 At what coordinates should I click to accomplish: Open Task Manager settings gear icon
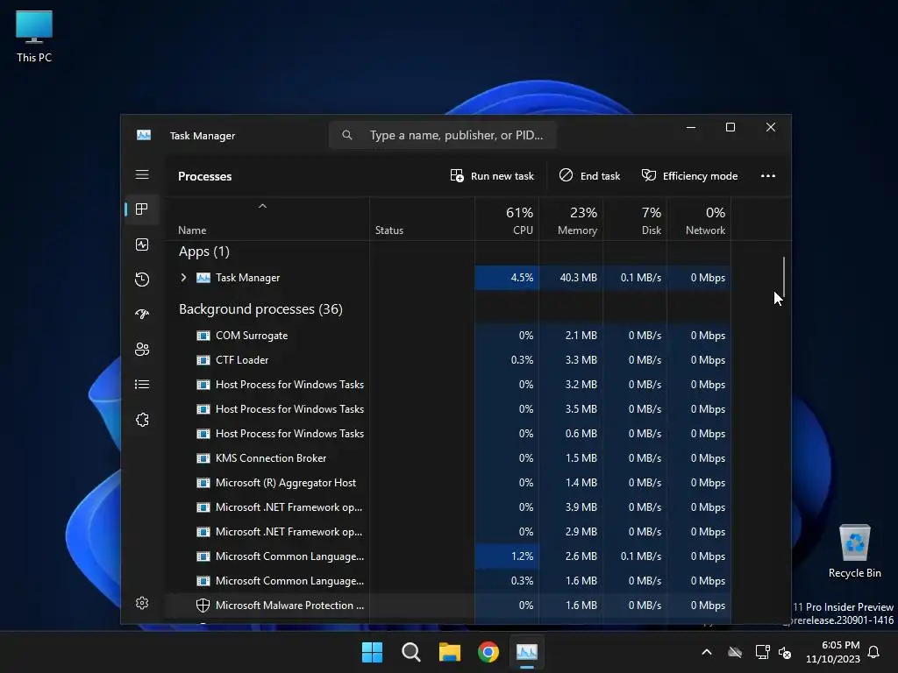coord(142,603)
